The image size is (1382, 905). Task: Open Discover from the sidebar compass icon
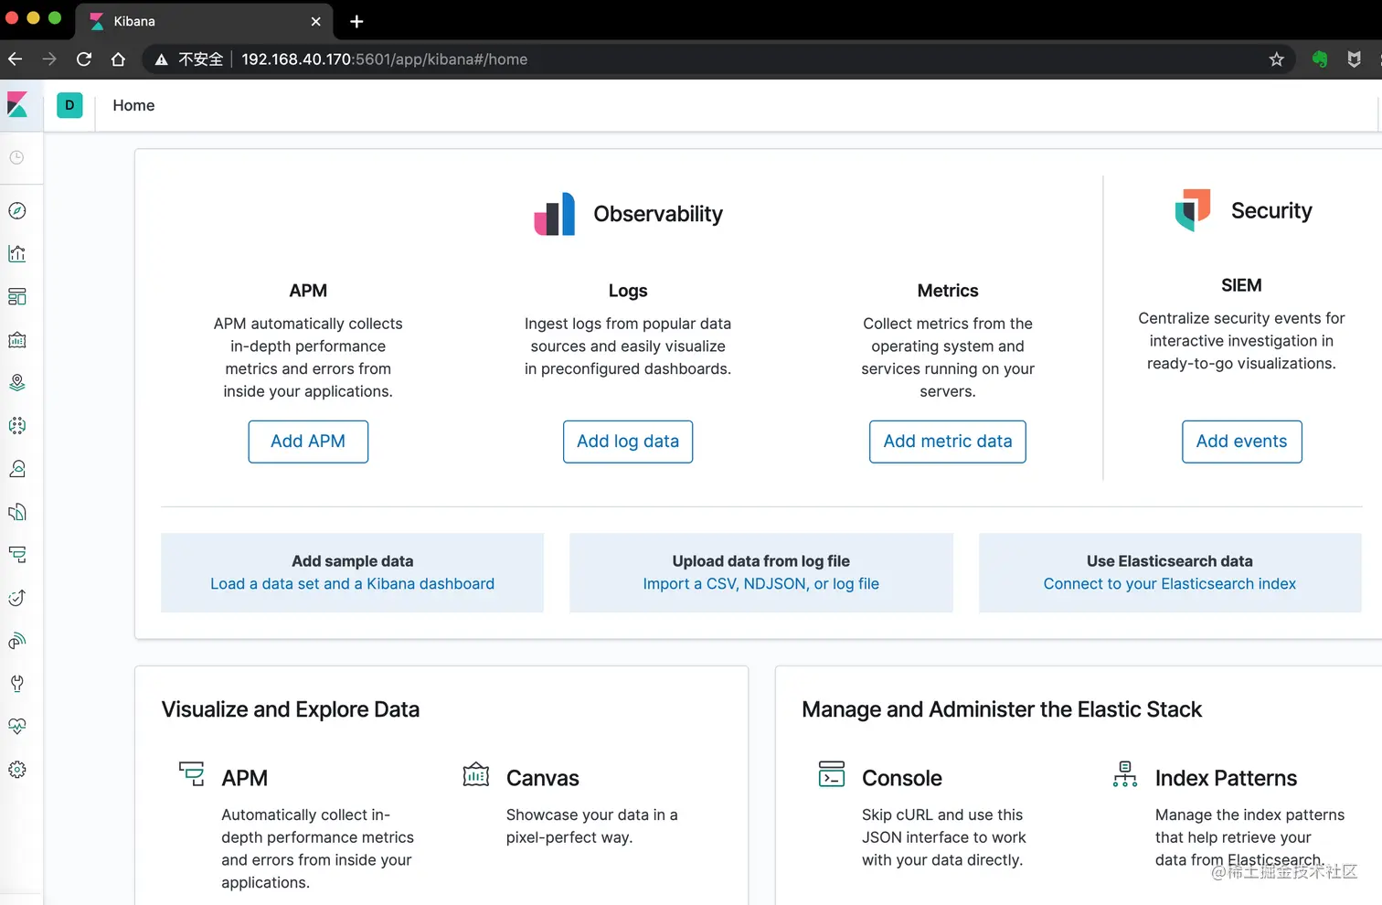point(17,211)
